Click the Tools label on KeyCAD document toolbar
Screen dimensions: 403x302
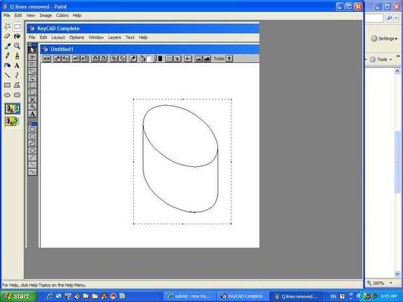coord(218,59)
